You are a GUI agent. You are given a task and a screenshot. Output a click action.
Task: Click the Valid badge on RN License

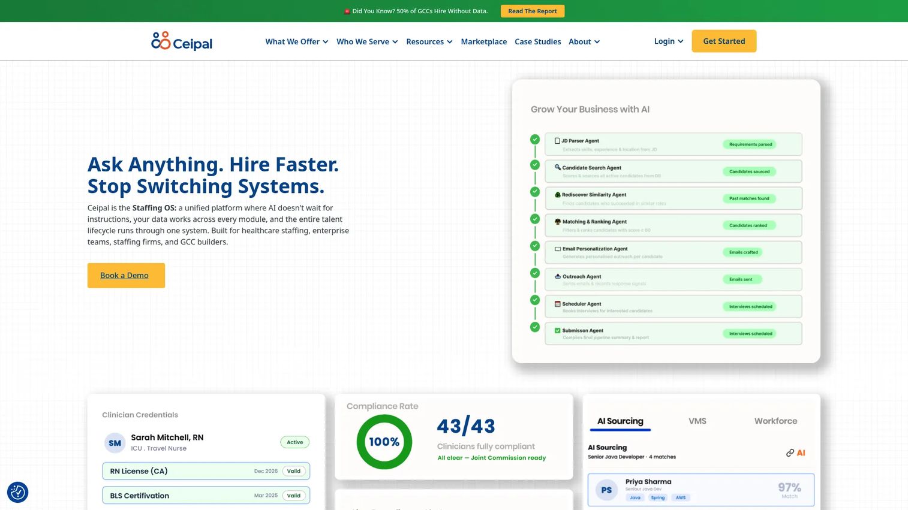pyautogui.click(x=294, y=471)
